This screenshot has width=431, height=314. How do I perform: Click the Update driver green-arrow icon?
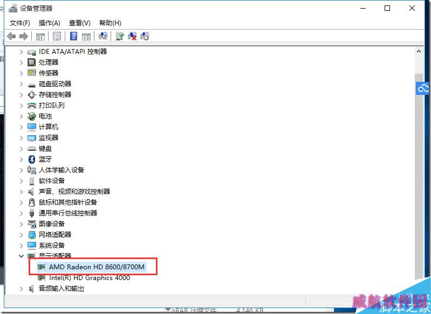[120, 36]
